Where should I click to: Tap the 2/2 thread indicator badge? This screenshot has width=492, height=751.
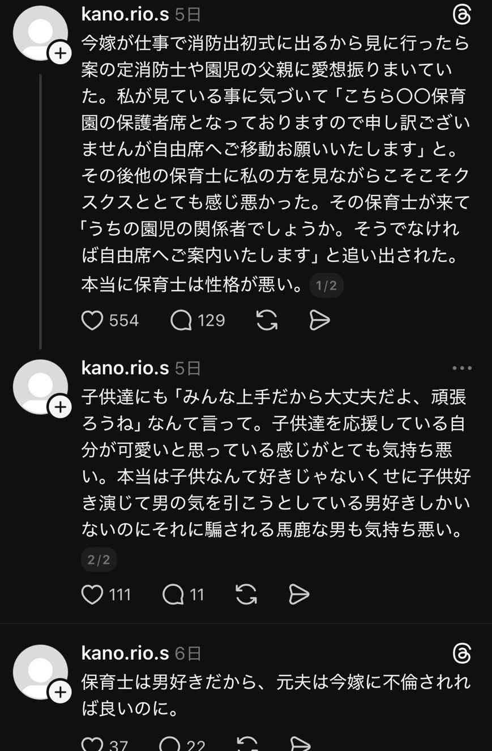pos(99,560)
